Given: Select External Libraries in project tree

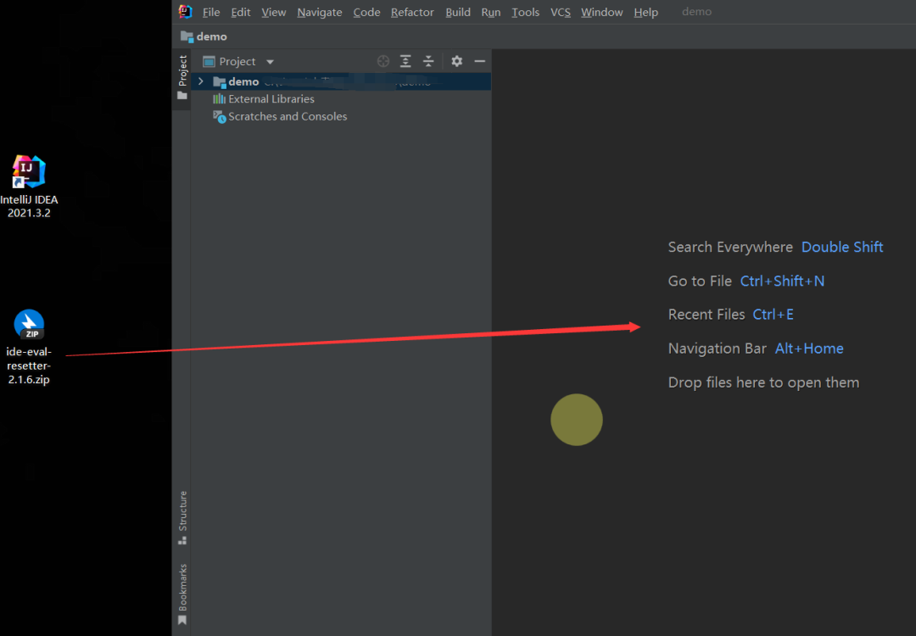Looking at the screenshot, I should (x=271, y=99).
